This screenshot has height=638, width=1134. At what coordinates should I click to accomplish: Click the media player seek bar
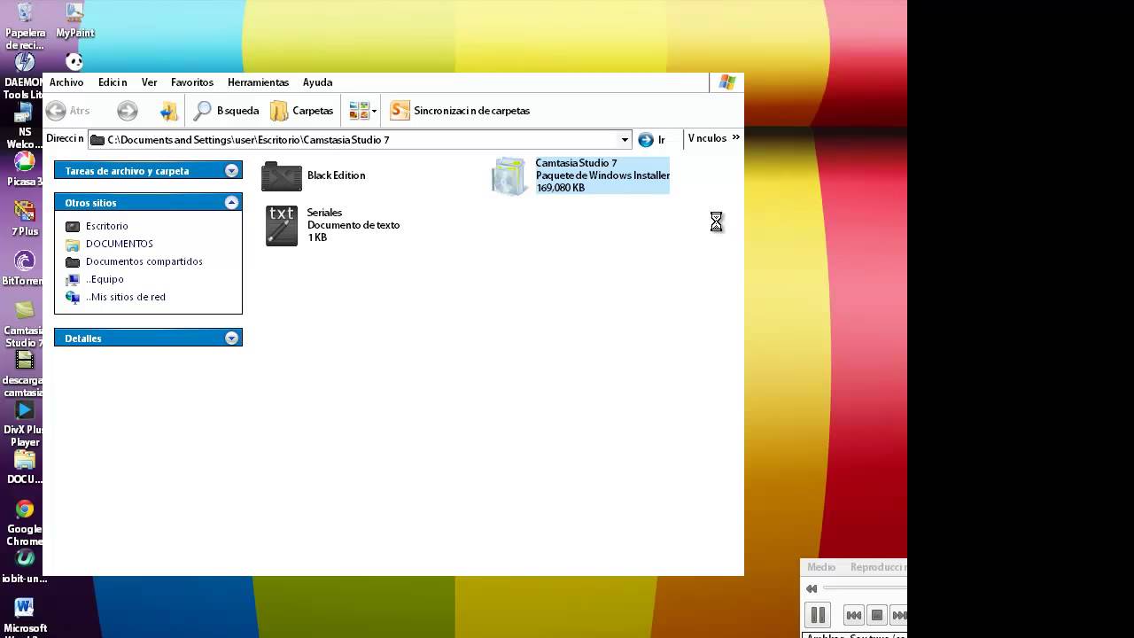tap(865, 587)
